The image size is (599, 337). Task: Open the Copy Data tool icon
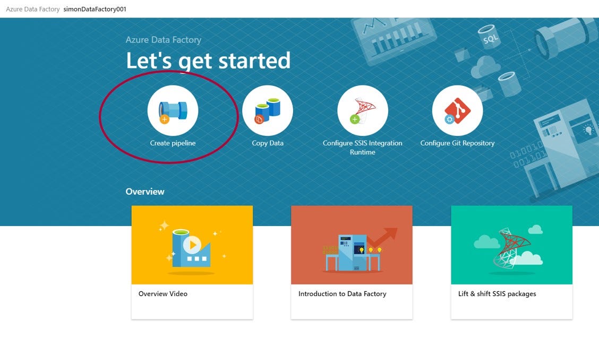click(x=268, y=111)
